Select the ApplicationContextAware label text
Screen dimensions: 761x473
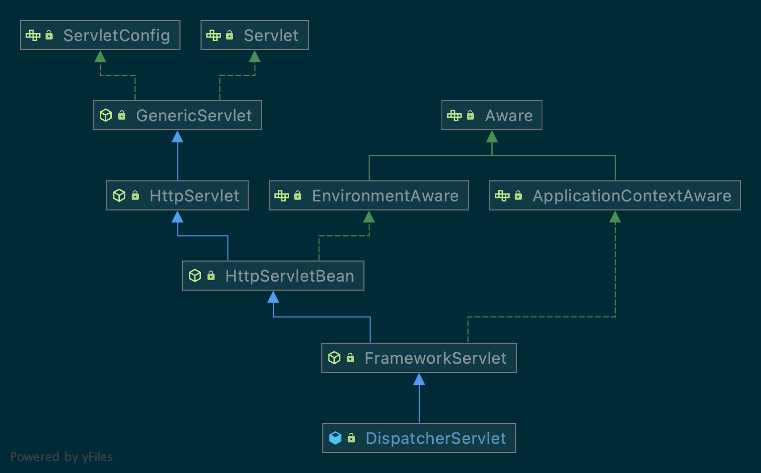coord(632,196)
